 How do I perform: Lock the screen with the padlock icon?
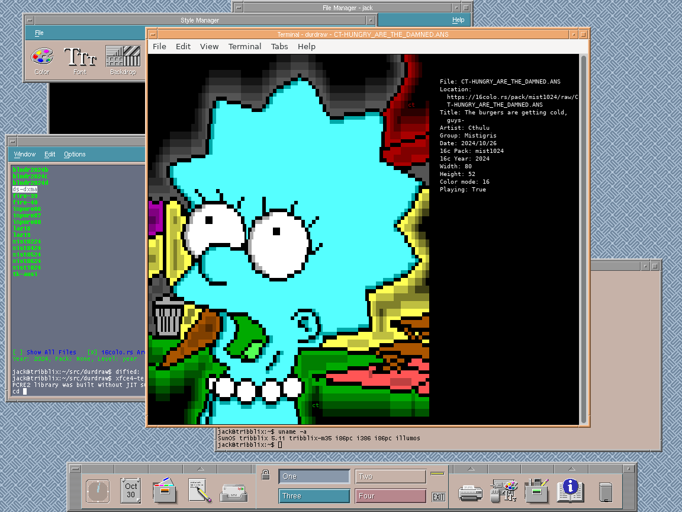[x=265, y=475]
